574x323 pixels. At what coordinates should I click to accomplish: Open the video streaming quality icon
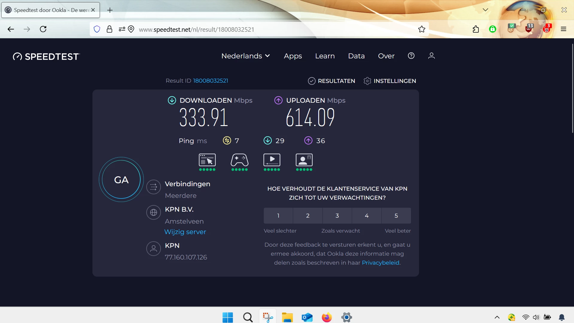coord(272,160)
